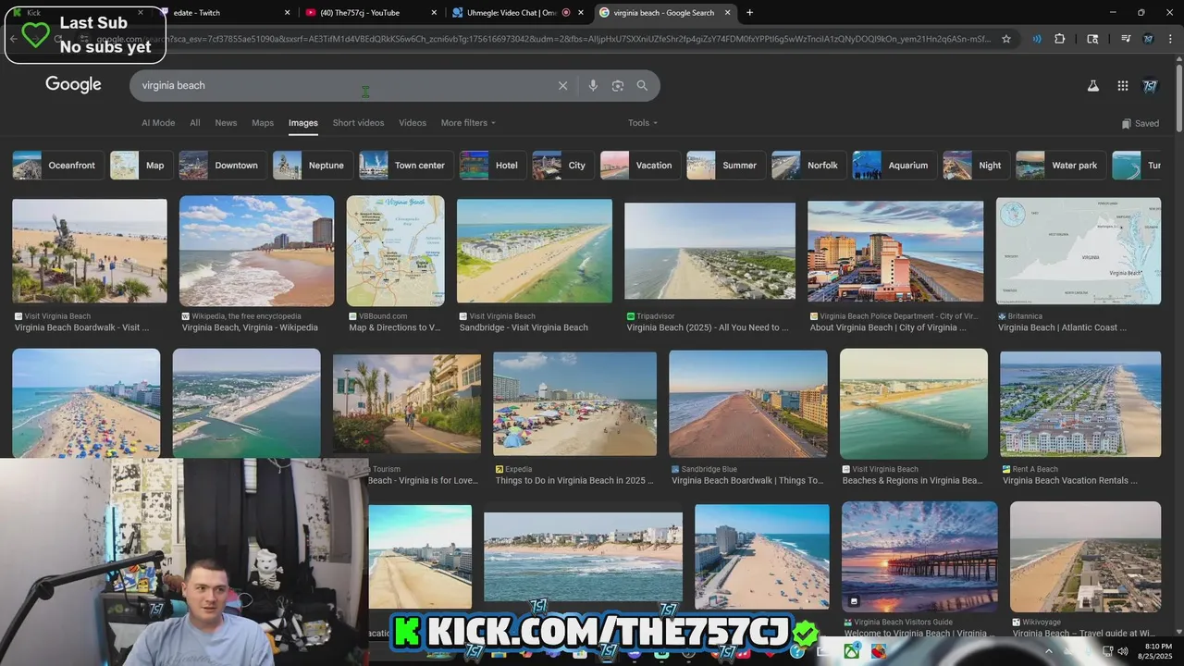Click the virginia beach search input field

click(342, 86)
